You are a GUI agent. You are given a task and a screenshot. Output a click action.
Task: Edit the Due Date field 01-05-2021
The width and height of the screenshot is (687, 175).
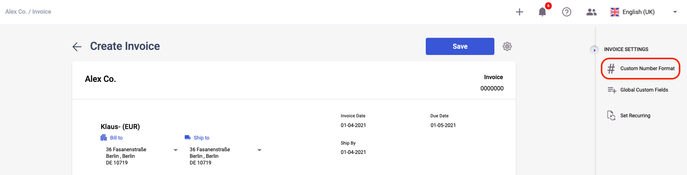click(443, 126)
